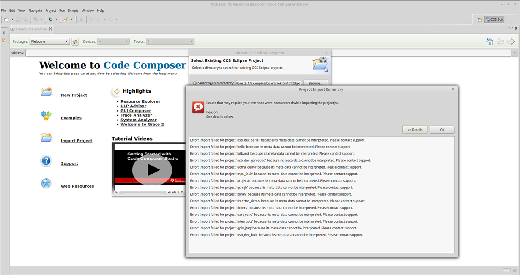Open the Packages Welcome dropdown
This screenshot has width=520, height=275.
coord(49,41)
